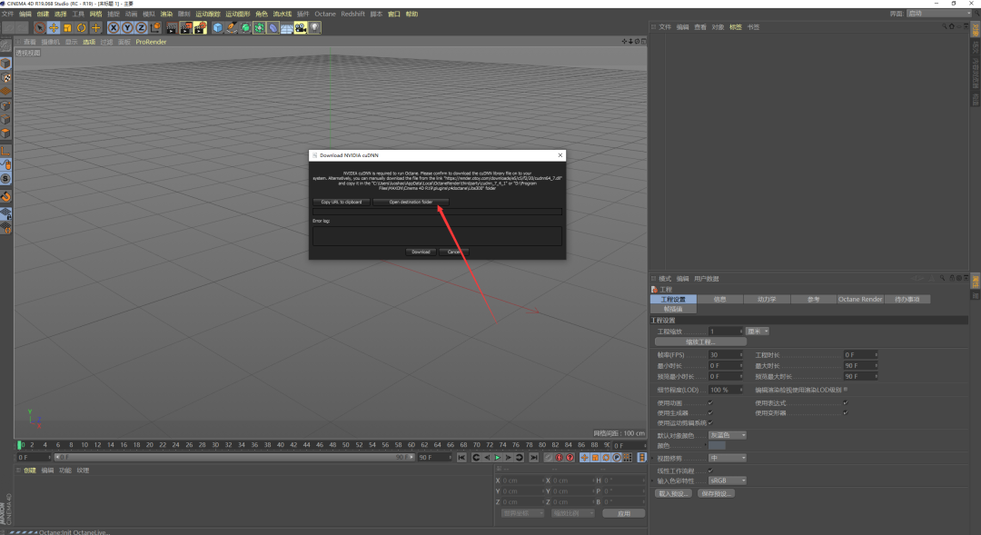Toggle the 使用生成器 checkbox

[710, 413]
